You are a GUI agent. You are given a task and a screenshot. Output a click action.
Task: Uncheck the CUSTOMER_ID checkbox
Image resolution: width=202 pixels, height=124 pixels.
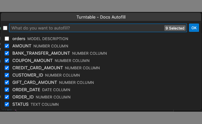pyautogui.click(x=7, y=75)
